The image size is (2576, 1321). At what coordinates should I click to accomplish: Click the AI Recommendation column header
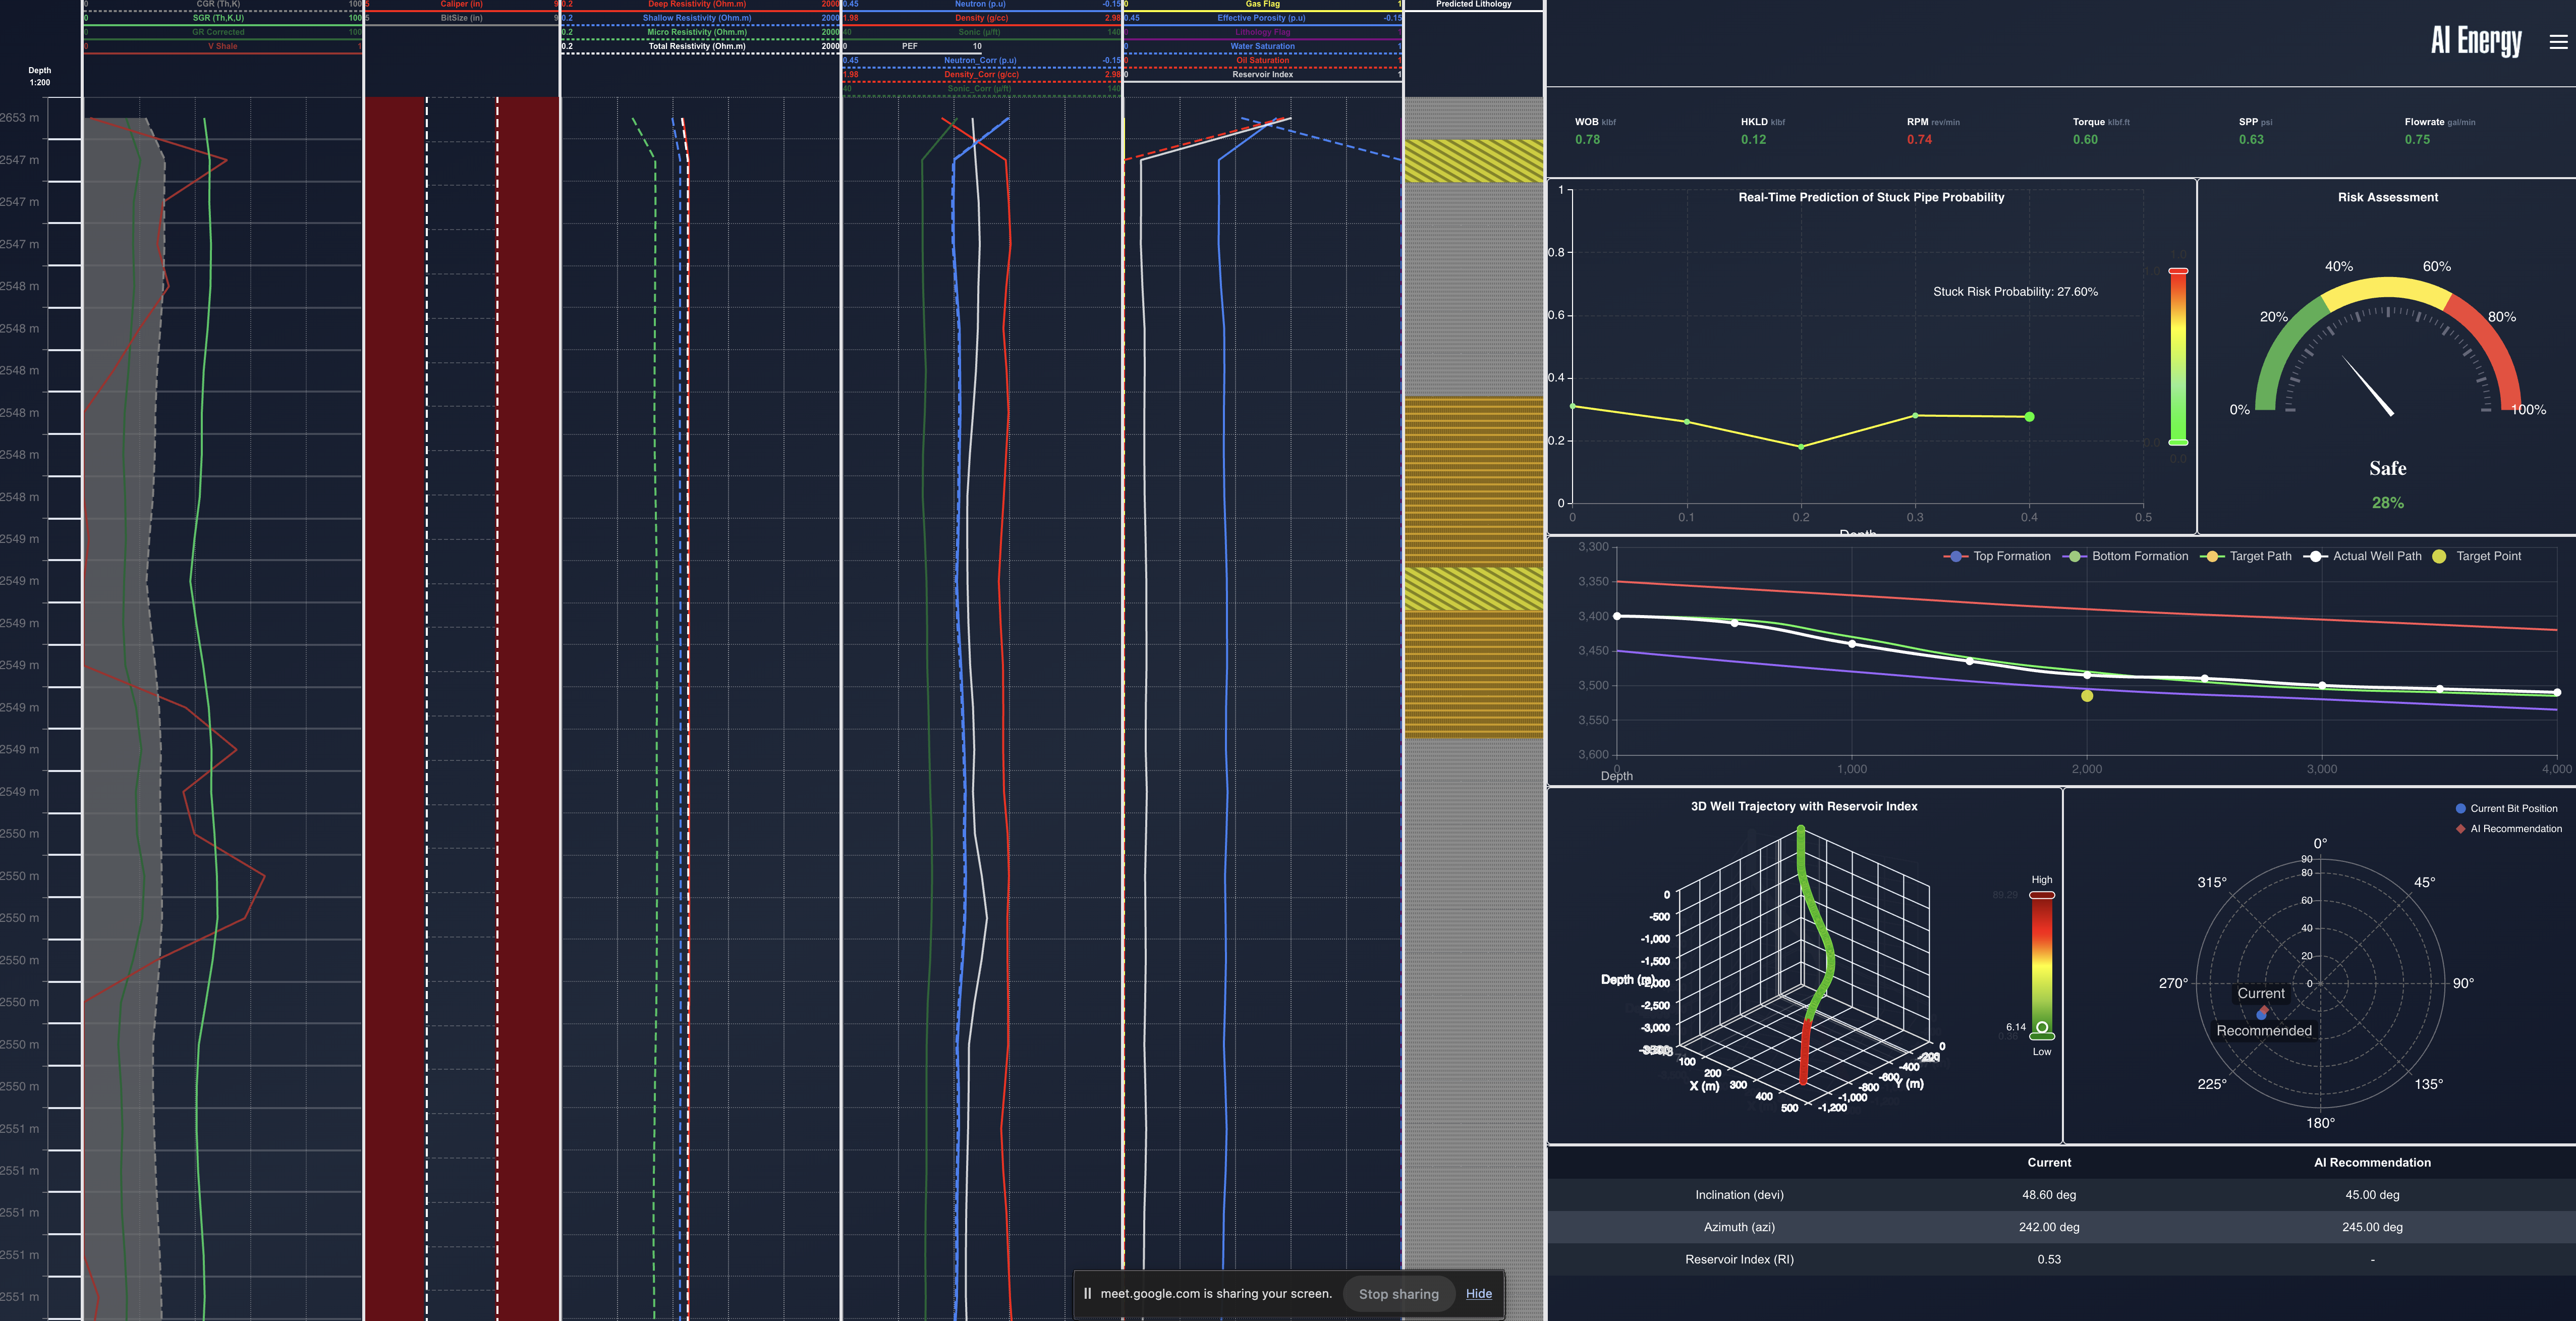tap(2372, 1162)
